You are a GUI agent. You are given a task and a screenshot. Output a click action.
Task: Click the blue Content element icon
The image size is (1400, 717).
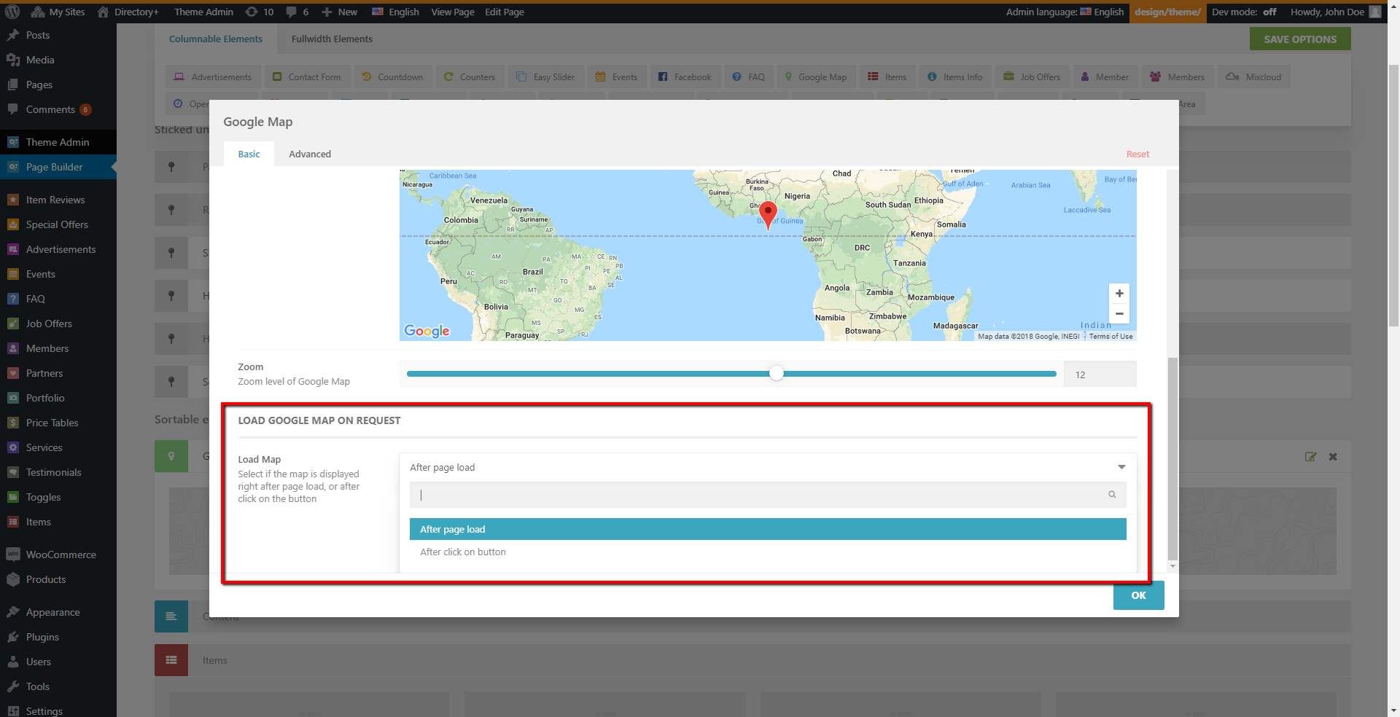tap(171, 616)
